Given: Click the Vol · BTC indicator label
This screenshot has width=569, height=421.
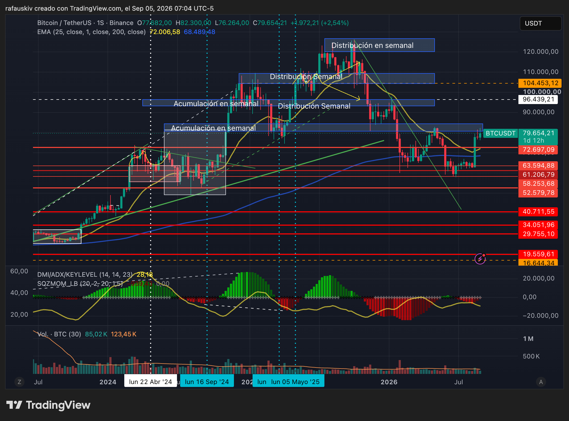Looking at the screenshot, I should 59,334.
